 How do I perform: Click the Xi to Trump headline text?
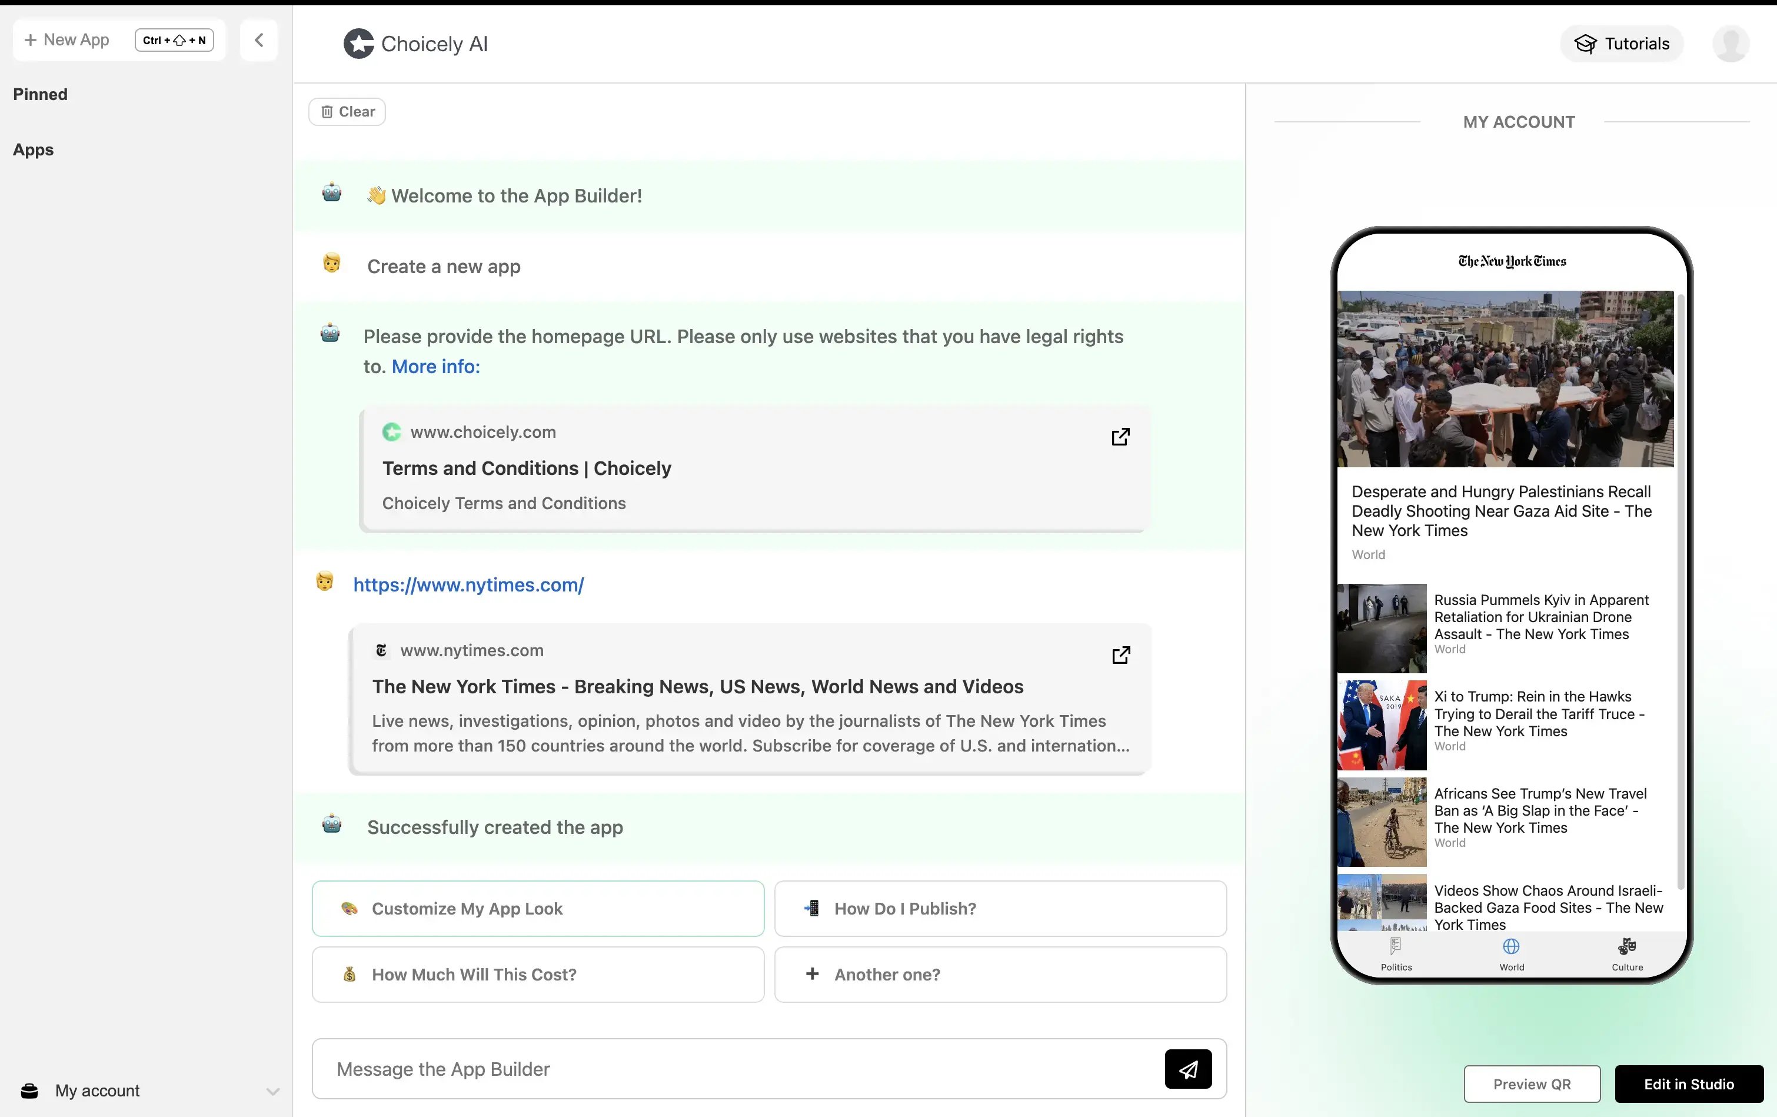pos(1539,714)
